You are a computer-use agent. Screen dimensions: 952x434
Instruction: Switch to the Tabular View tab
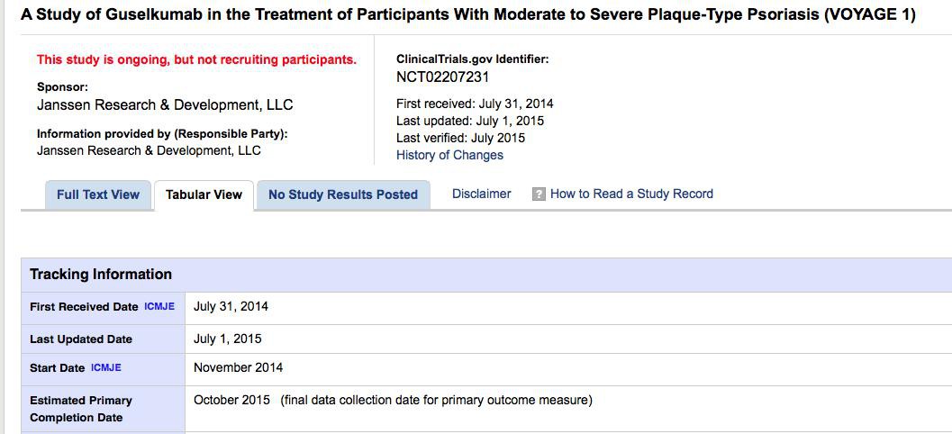pyautogui.click(x=204, y=194)
